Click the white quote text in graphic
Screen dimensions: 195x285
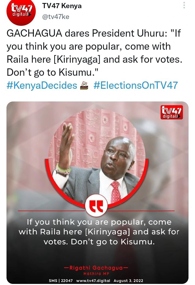pos(99,232)
